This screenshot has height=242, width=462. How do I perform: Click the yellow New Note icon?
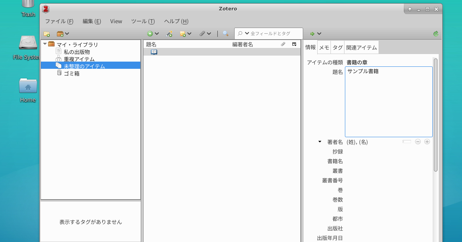[183, 34]
